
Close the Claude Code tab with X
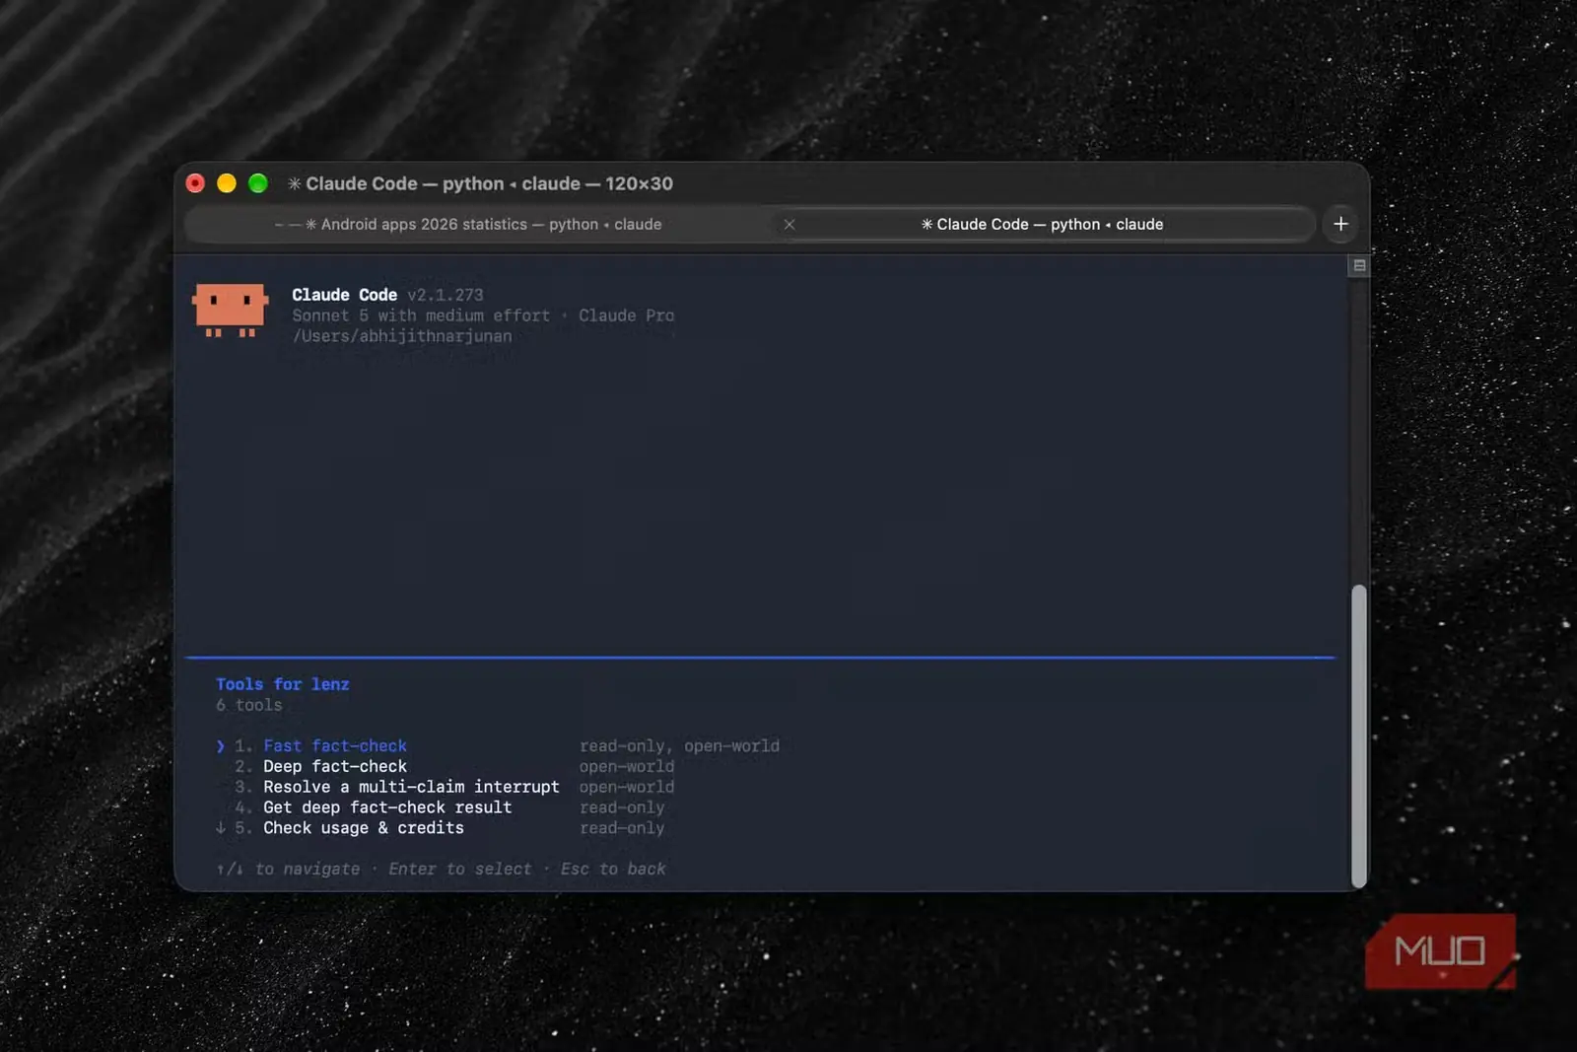pyautogui.click(x=788, y=225)
